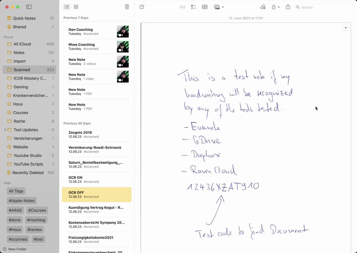Select the Scanned folder
Screen dimensions: 357x253
[29, 70]
